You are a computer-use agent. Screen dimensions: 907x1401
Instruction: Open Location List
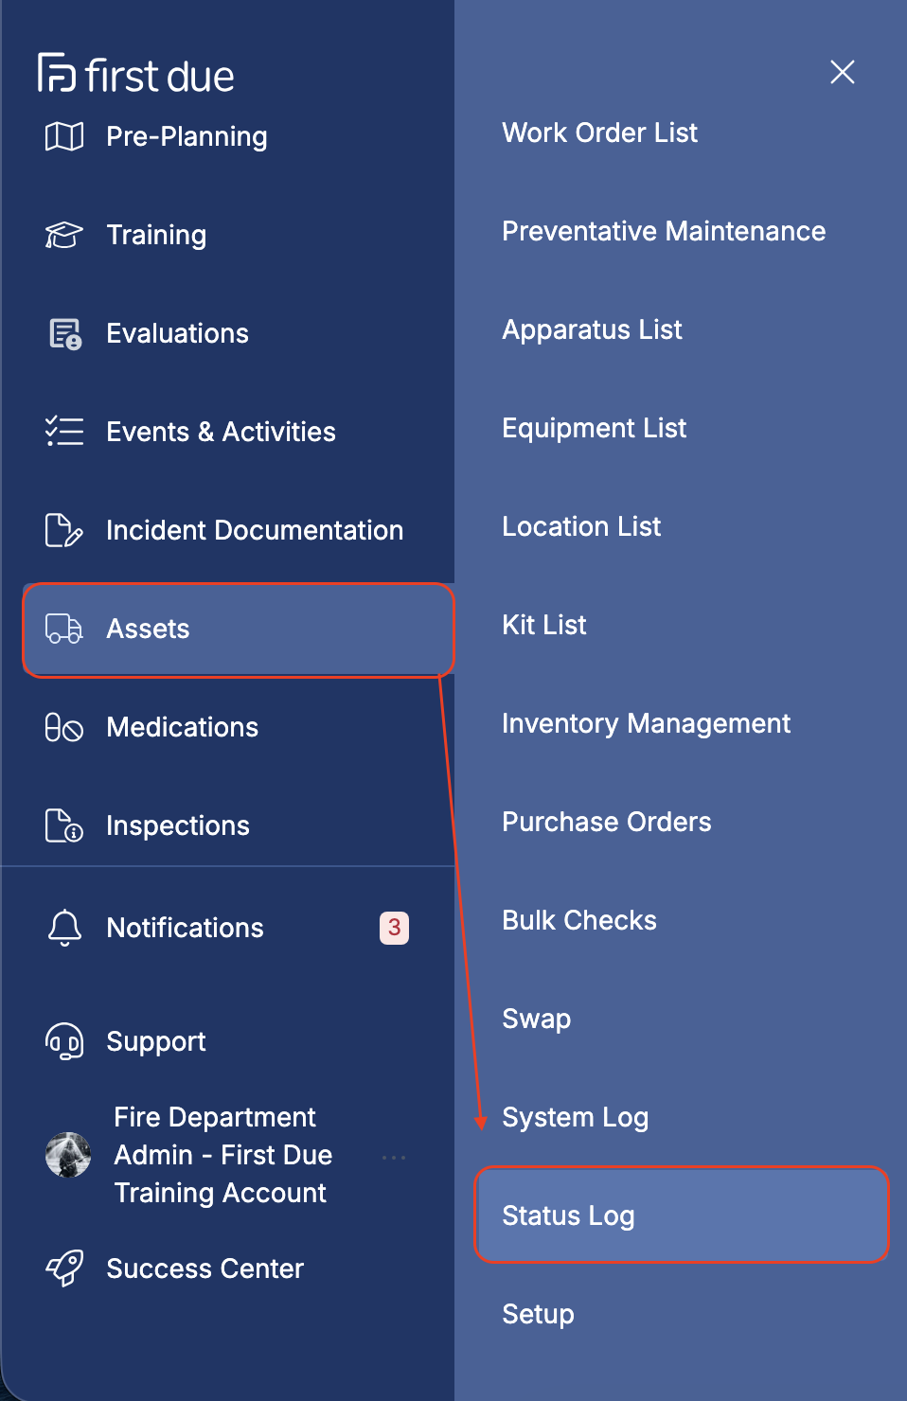(581, 526)
